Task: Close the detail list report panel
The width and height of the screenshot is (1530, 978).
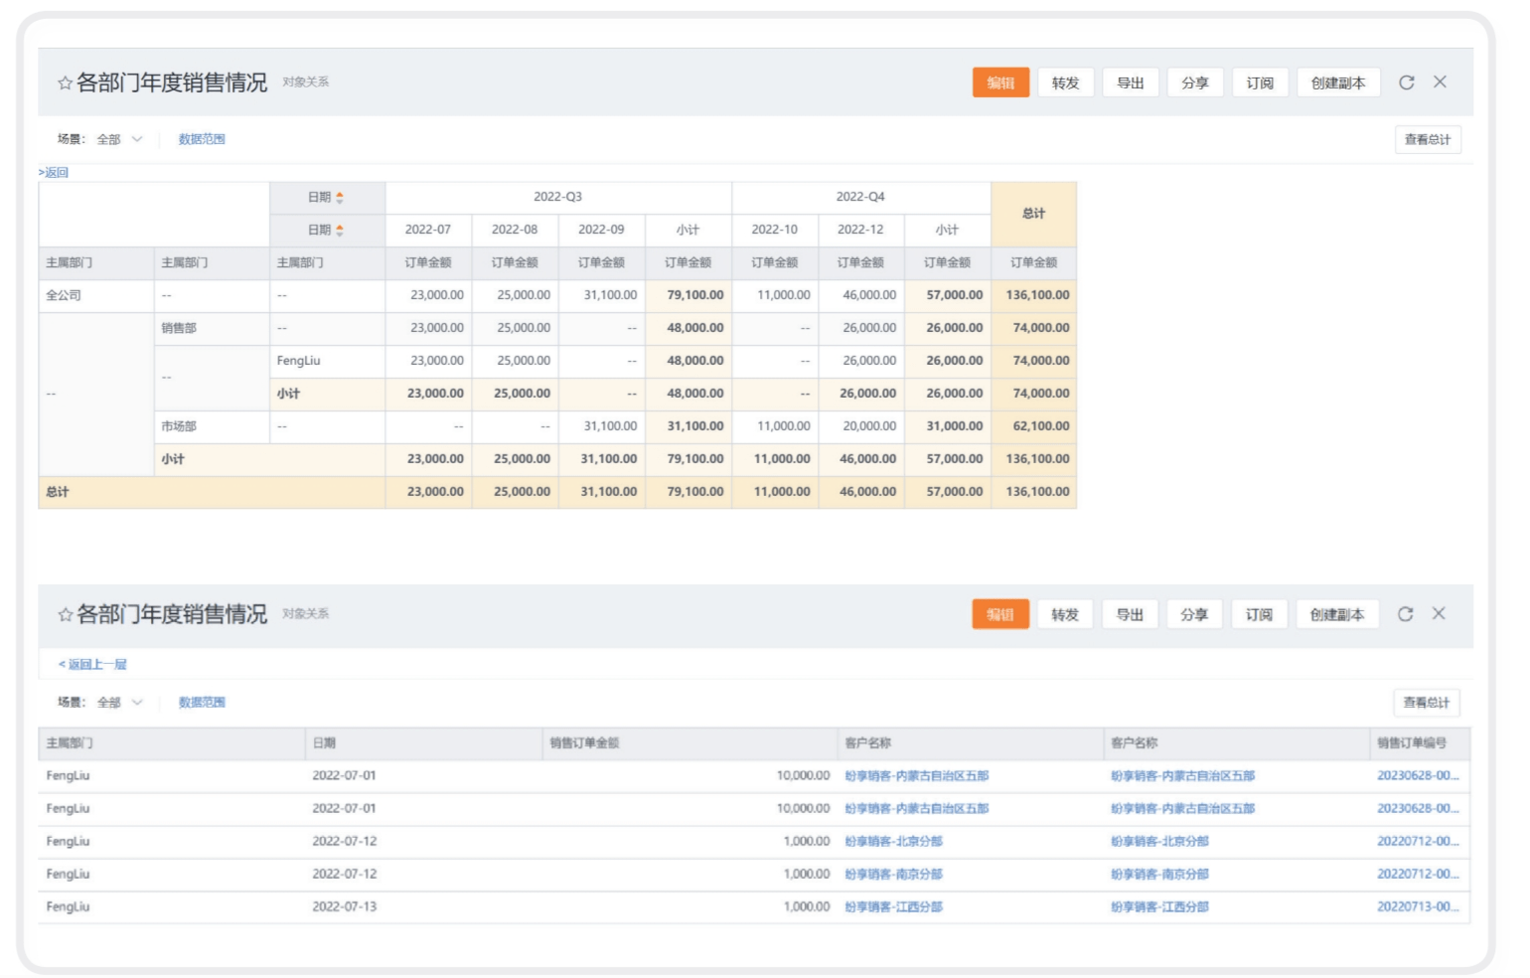Action: coord(1439,613)
